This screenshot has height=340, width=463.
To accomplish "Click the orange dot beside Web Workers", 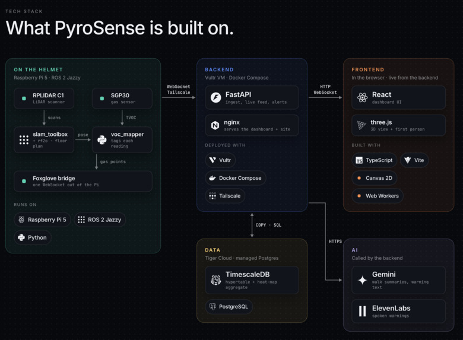I will 359,196.
